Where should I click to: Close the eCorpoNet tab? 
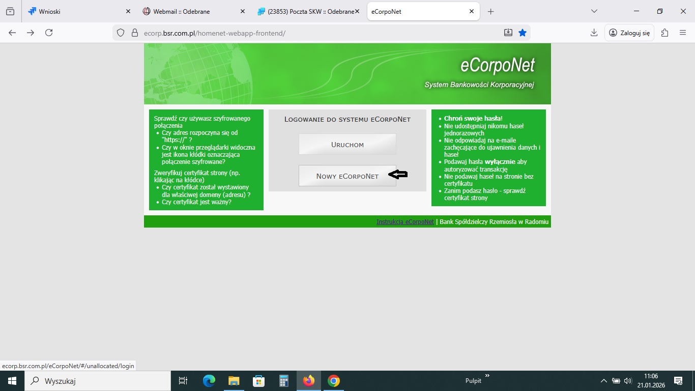click(472, 11)
